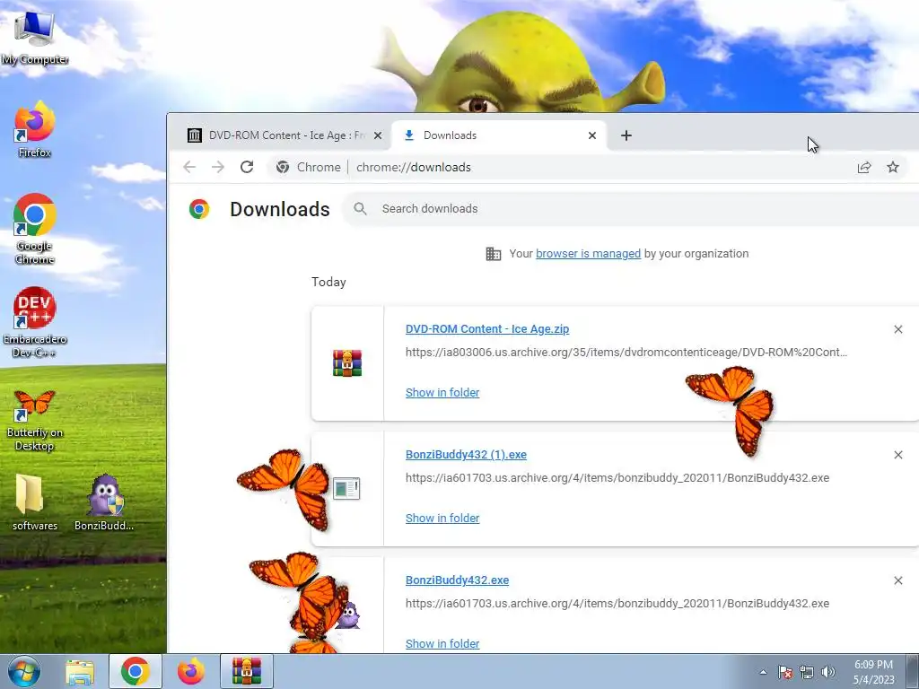This screenshot has height=689, width=919.
Task: Open a new tab with the plus button
Action: pos(626,135)
